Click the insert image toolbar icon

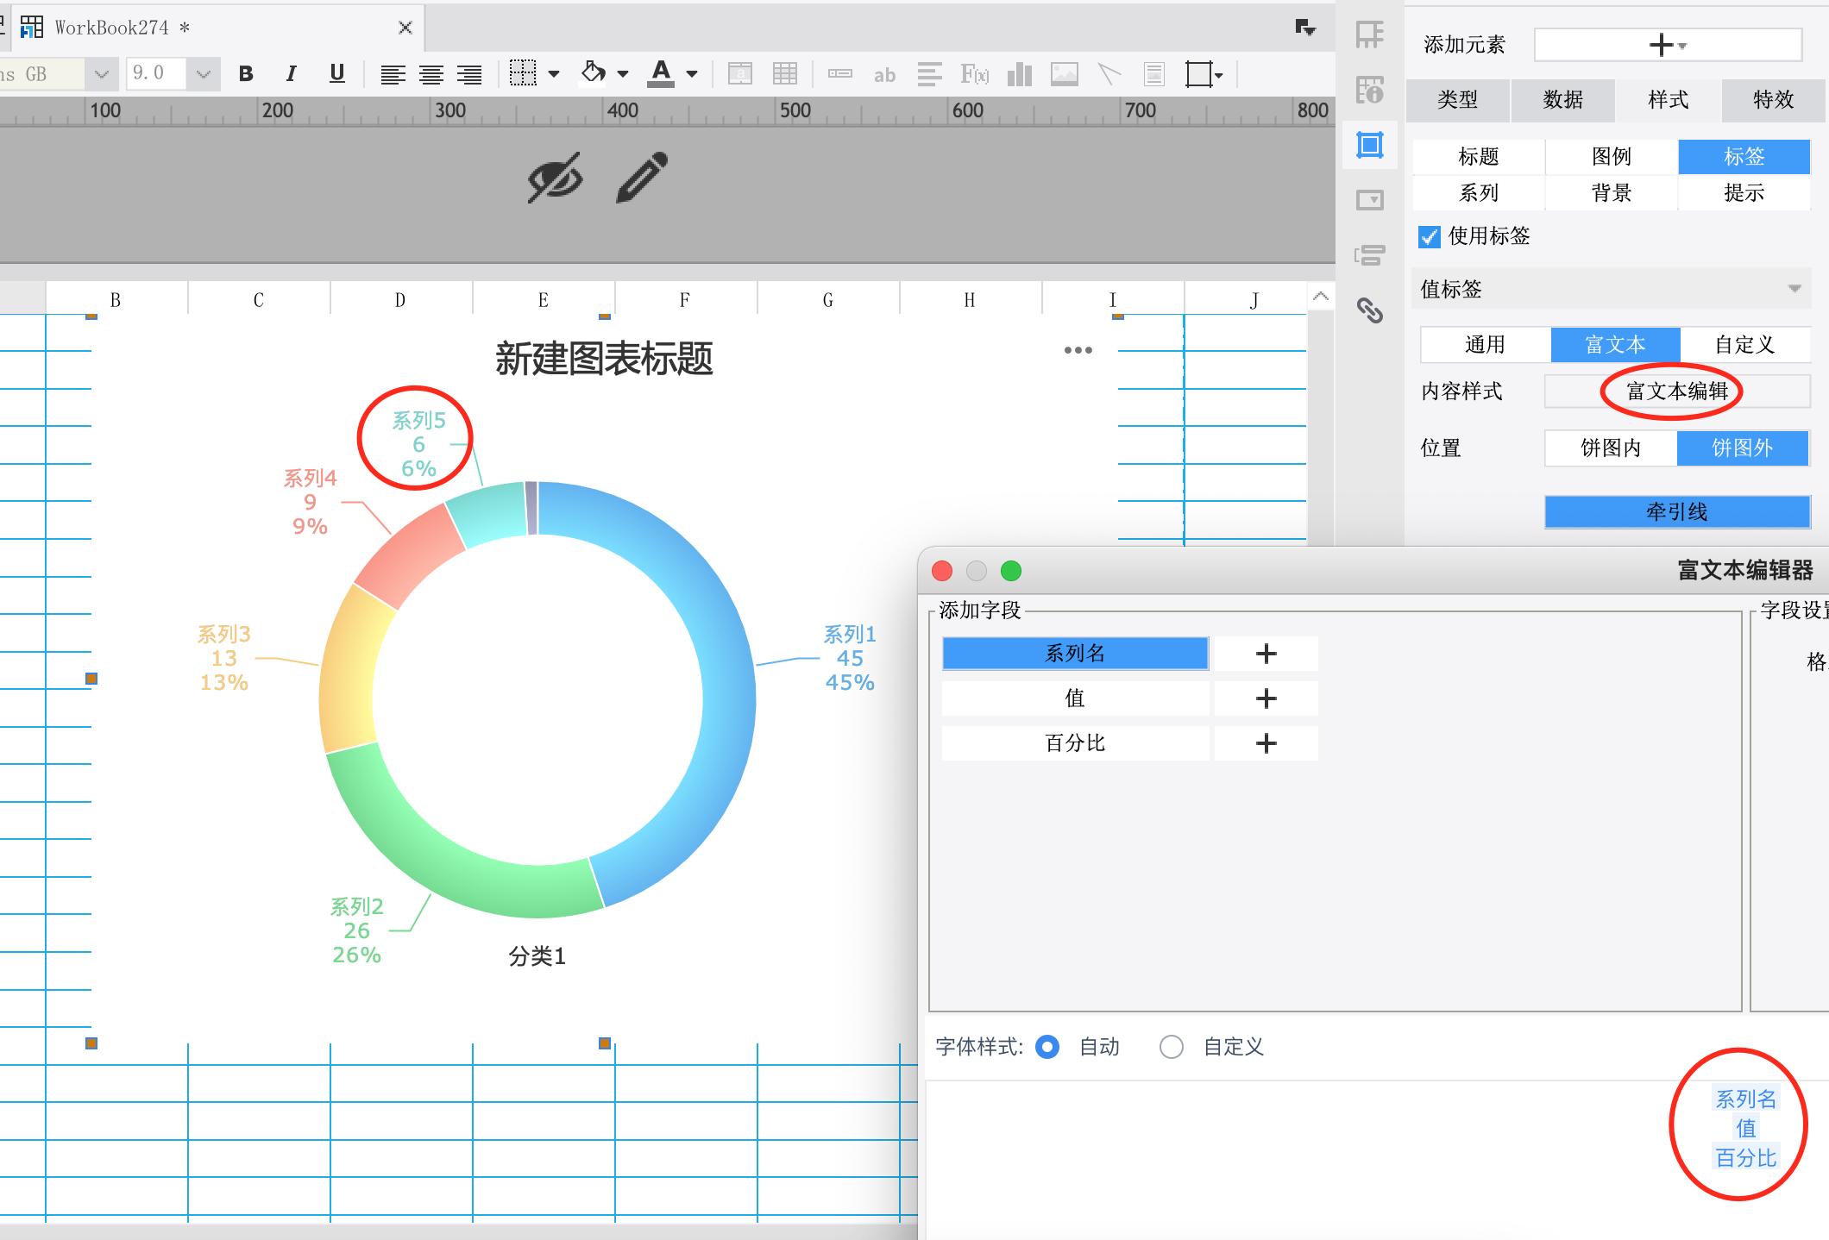click(x=1064, y=74)
